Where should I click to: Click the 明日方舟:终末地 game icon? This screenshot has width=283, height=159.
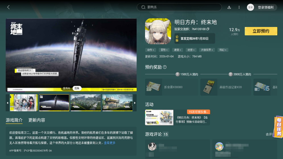[158, 32]
